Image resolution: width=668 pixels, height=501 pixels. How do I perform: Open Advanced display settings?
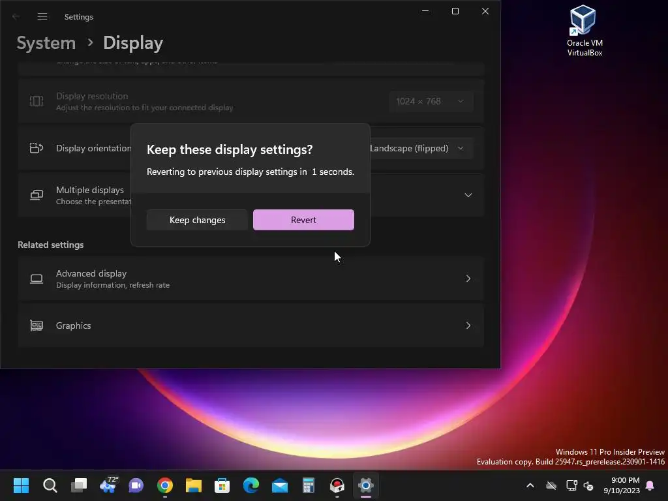(x=251, y=279)
